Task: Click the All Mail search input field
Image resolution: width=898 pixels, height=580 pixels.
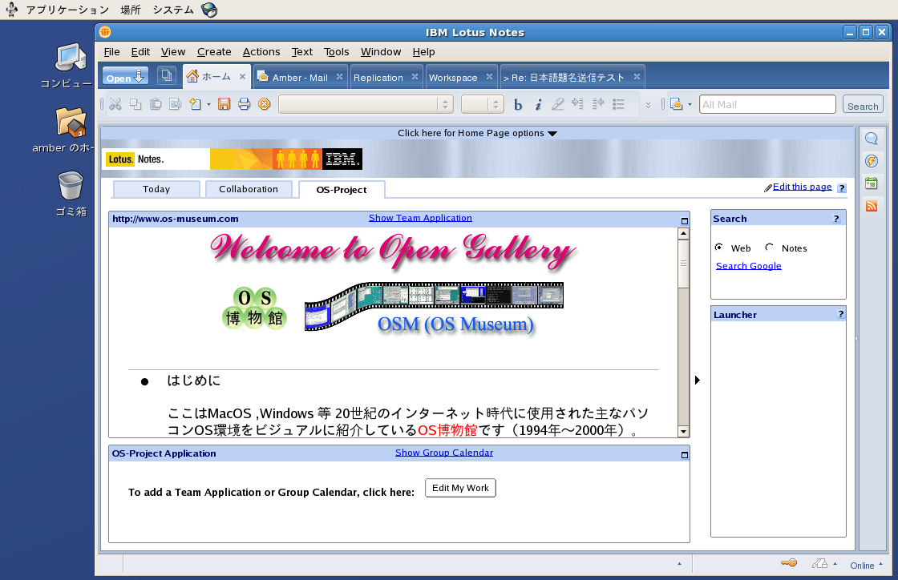Action: click(x=767, y=105)
